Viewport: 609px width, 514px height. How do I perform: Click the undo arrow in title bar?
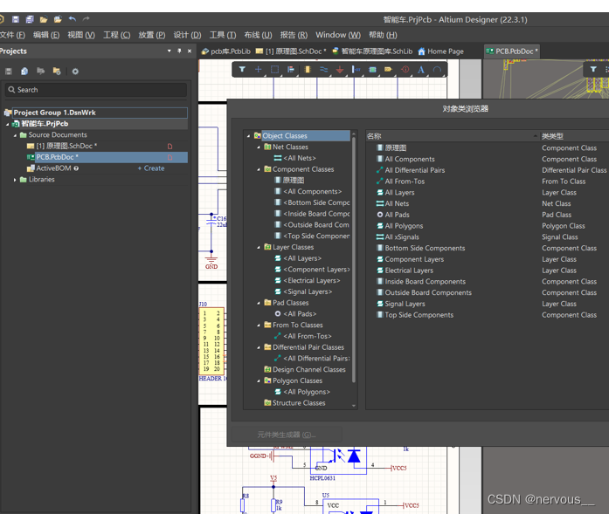click(x=72, y=19)
